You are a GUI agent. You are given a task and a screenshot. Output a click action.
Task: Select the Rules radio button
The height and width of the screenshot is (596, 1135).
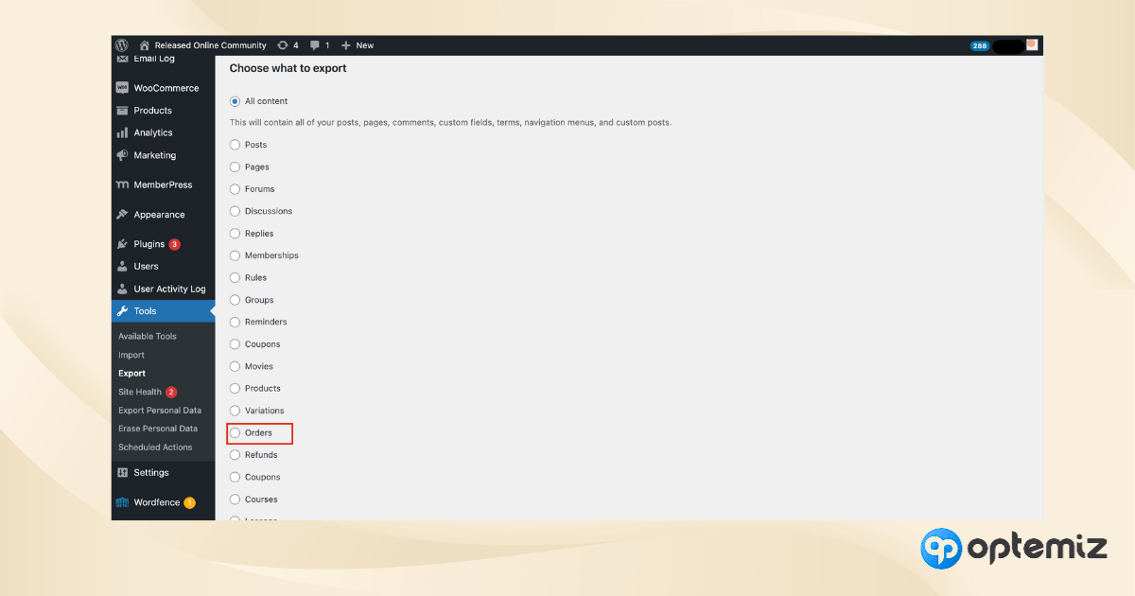pos(236,278)
